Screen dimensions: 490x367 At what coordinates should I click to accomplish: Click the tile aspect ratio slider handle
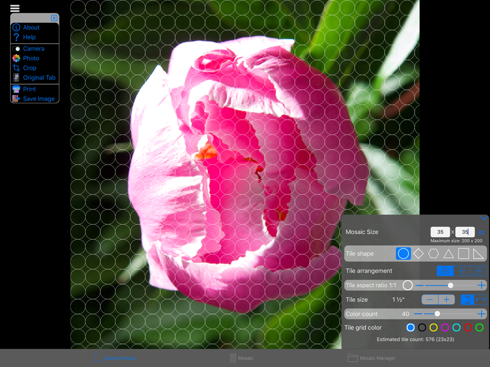tap(450, 285)
